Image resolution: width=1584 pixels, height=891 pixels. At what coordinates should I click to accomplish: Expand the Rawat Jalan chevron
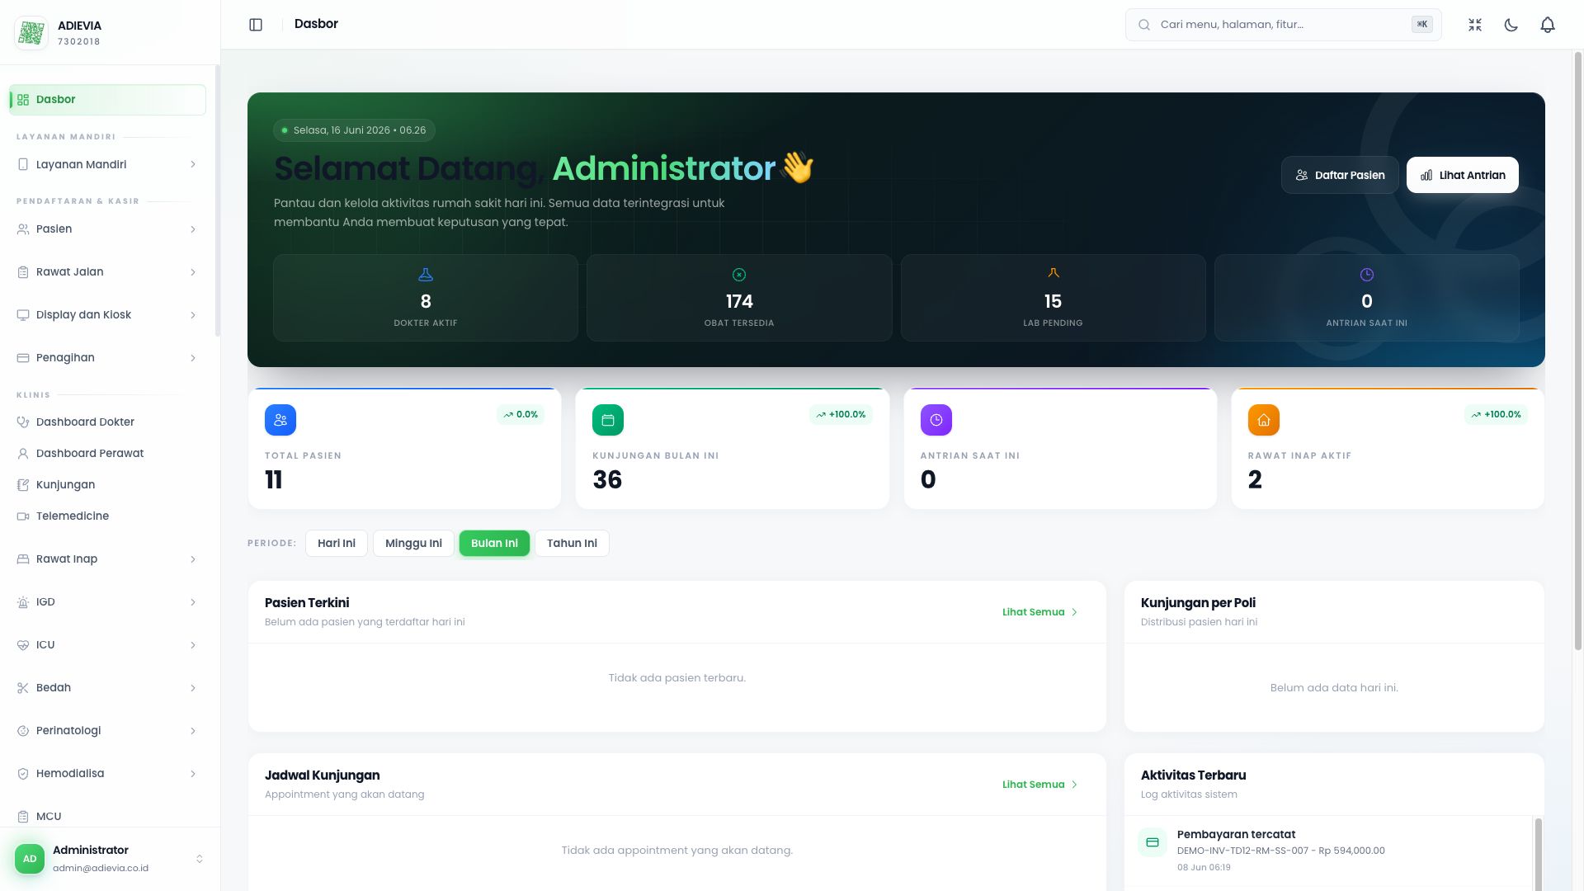[193, 272]
